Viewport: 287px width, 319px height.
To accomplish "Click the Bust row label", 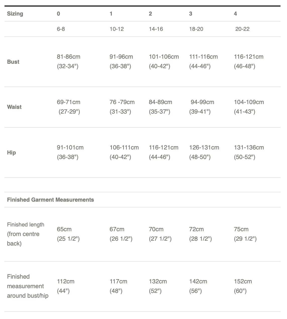I will pyautogui.click(x=13, y=62).
